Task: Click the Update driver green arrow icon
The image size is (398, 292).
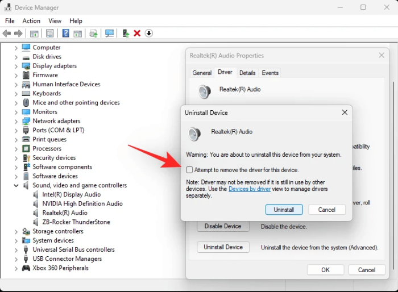Action: pyautogui.click(x=126, y=34)
